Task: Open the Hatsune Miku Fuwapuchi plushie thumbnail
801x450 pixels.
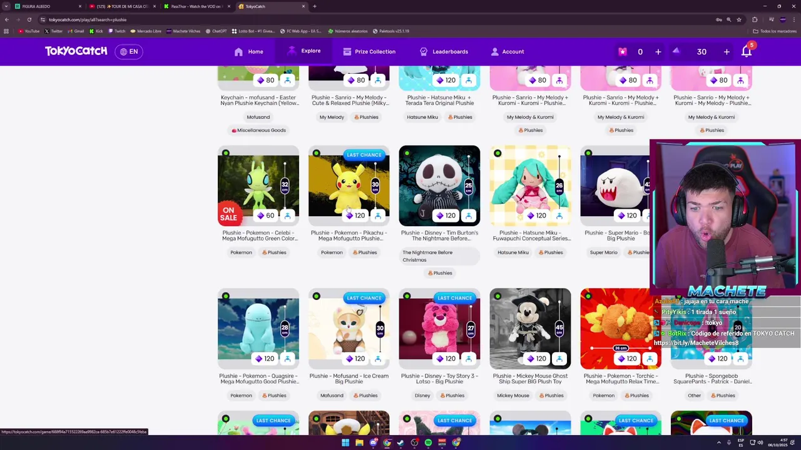Action: (x=530, y=186)
